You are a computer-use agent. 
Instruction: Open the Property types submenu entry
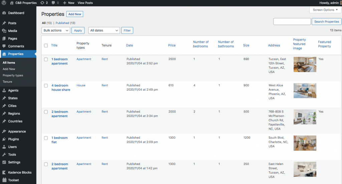(13, 75)
